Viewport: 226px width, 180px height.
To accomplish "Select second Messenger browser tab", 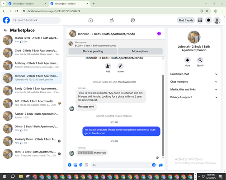I will click(69, 4).
